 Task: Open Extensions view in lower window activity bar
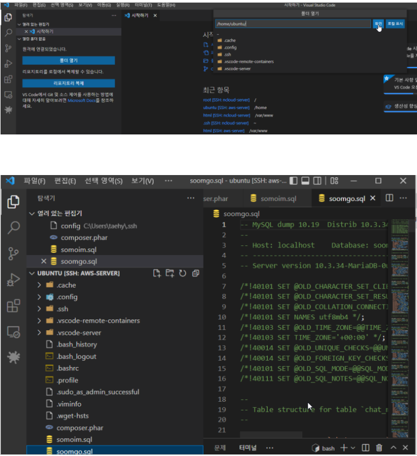[x=13, y=306]
